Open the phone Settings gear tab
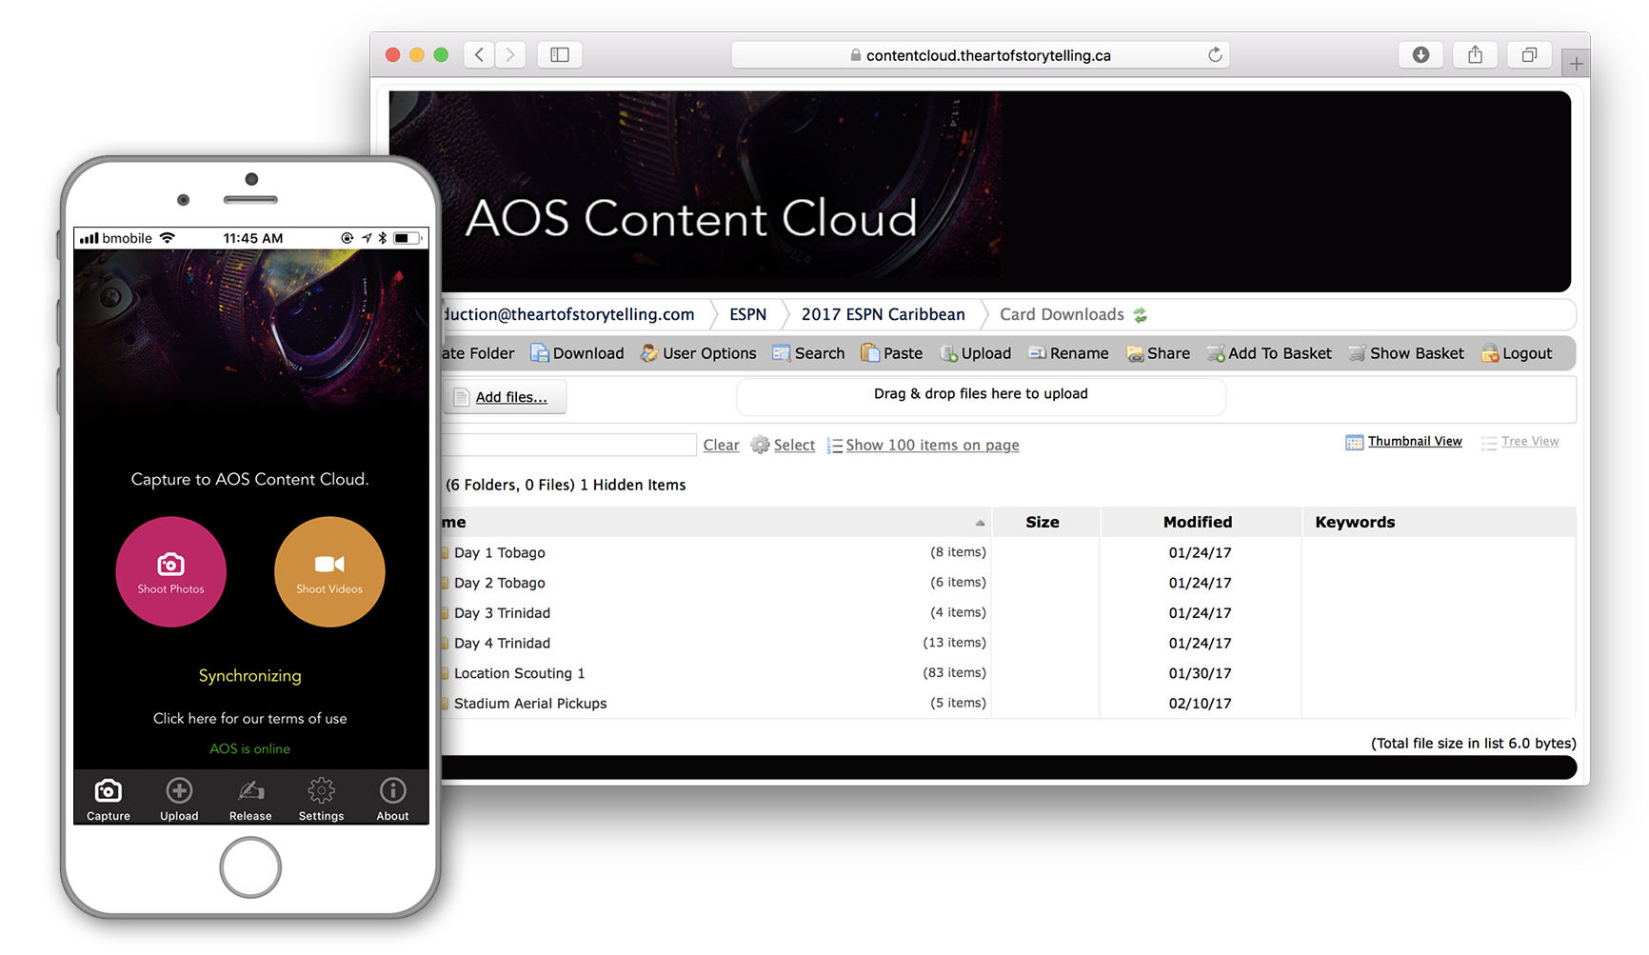Viewport: 1649px width, 955px height. [x=321, y=799]
